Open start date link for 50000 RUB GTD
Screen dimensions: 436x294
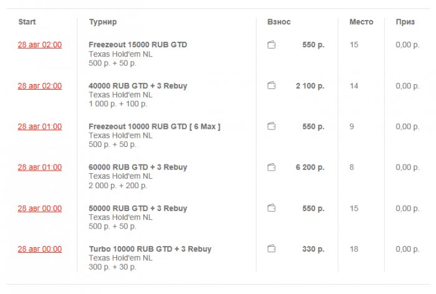pyautogui.click(x=40, y=209)
